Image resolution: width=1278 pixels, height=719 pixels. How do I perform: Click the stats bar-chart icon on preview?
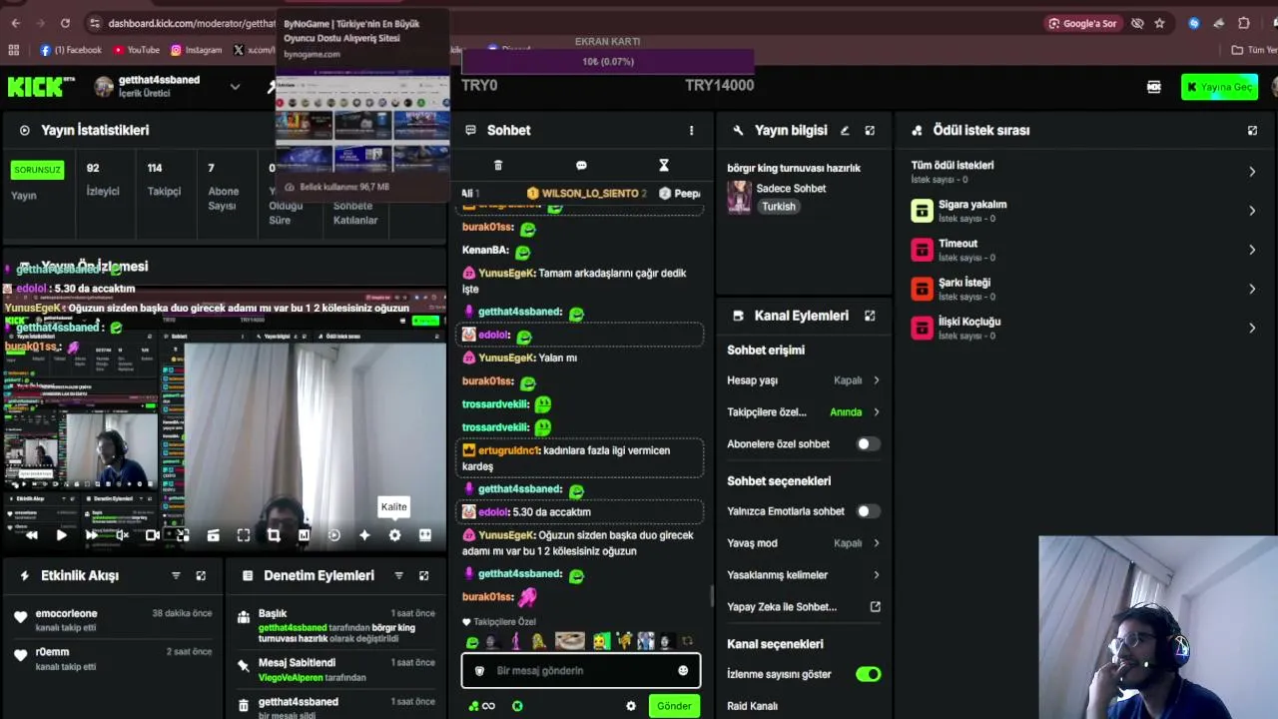tap(304, 535)
